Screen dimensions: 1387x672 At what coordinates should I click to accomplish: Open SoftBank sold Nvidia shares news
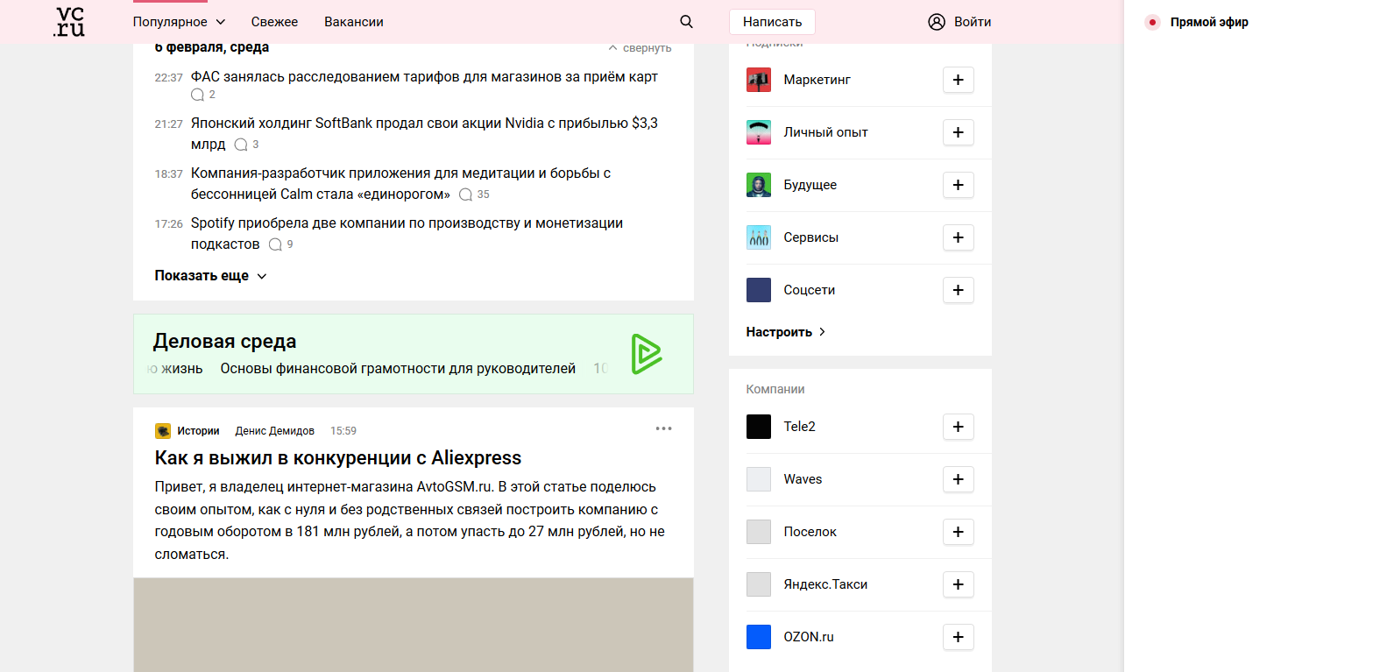424,134
